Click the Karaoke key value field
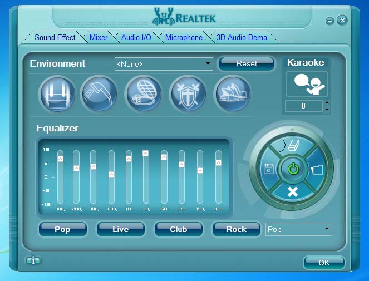The image size is (369, 281). (303, 106)
